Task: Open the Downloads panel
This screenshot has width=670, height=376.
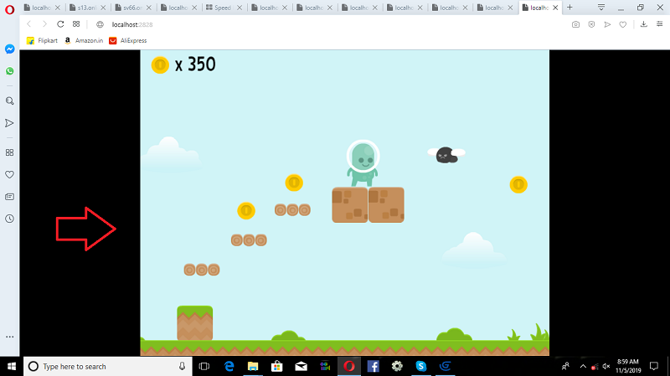Action: point(643,24)
